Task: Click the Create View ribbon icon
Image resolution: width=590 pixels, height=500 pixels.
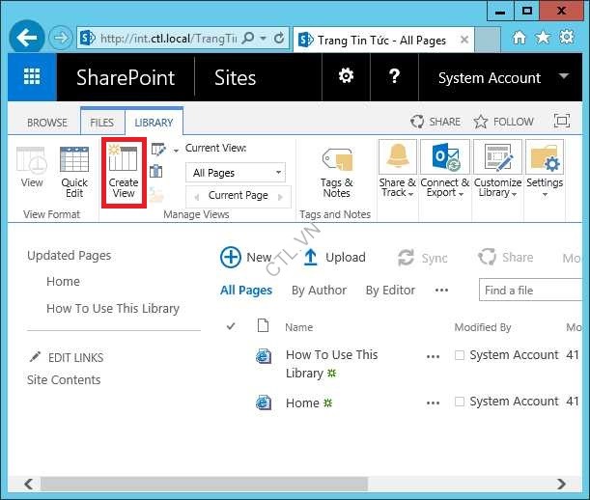Action: (124, 172)
